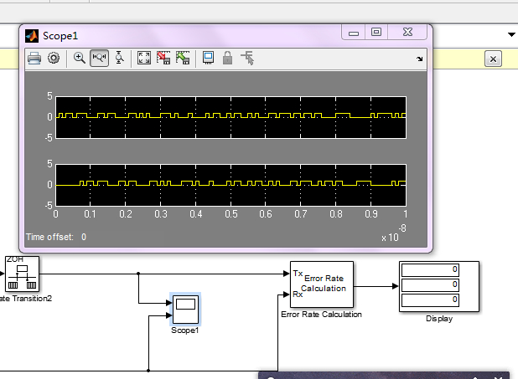Save current axes settings icon

163,58
